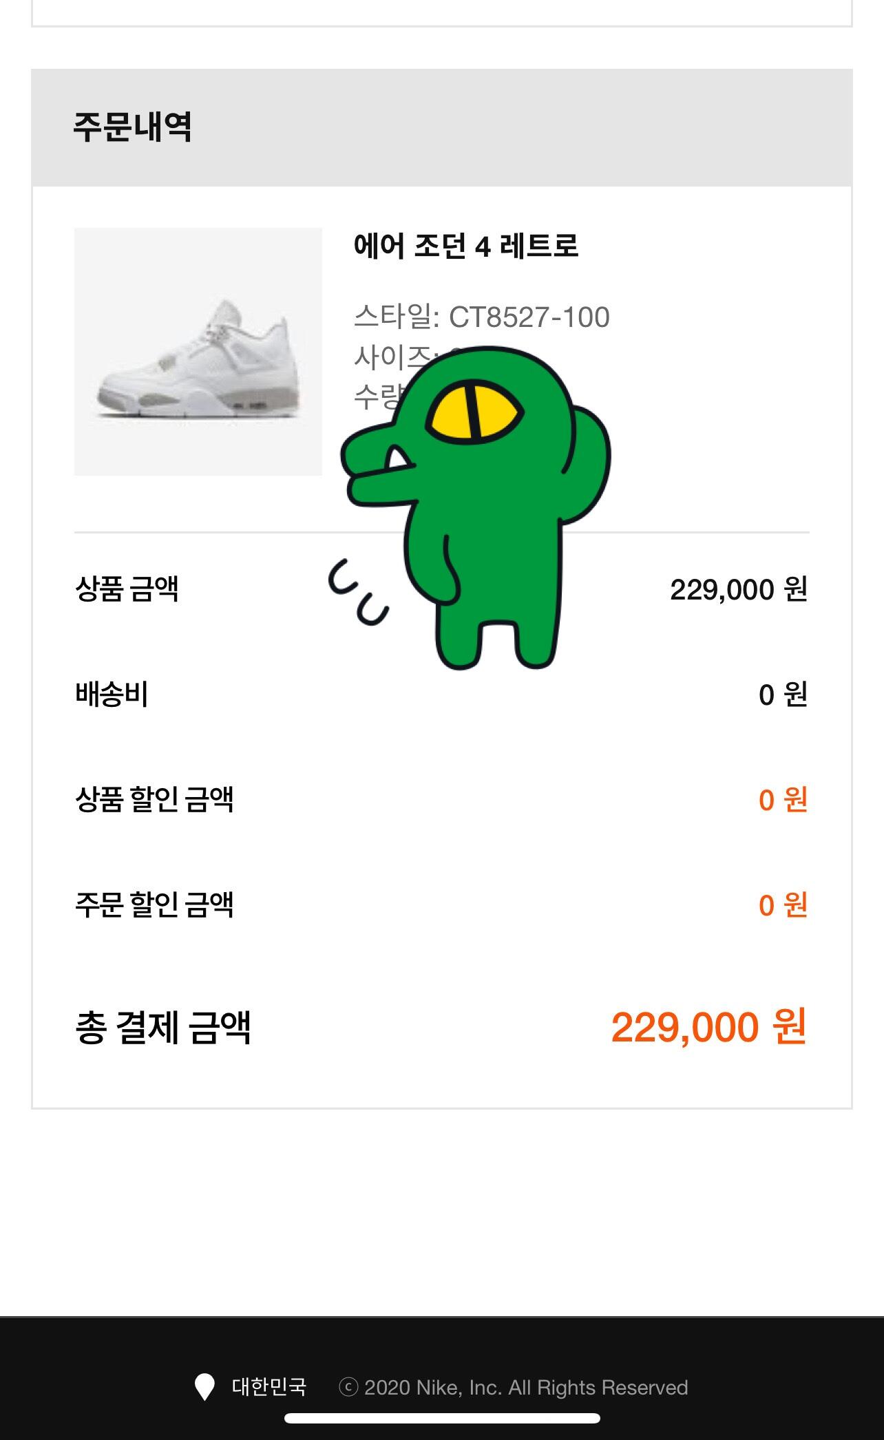
Task: Tap the 2020 Nike, Inc. copyright text
Action: tap(514, 1388)
